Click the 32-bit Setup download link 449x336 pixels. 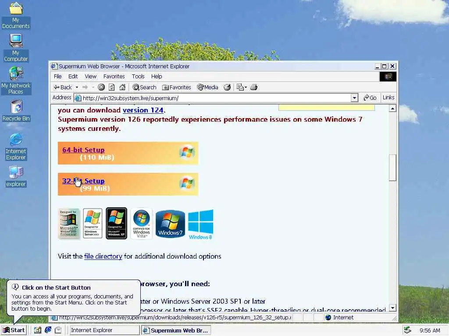(83, 181)
